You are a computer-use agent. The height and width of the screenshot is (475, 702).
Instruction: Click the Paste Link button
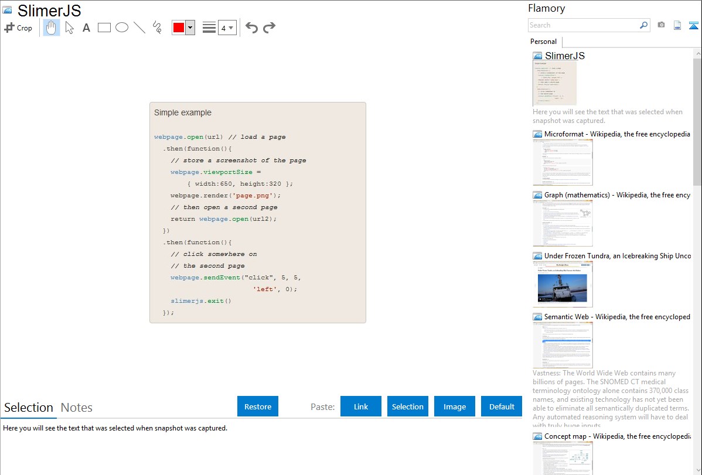click(x=361, y=406)
